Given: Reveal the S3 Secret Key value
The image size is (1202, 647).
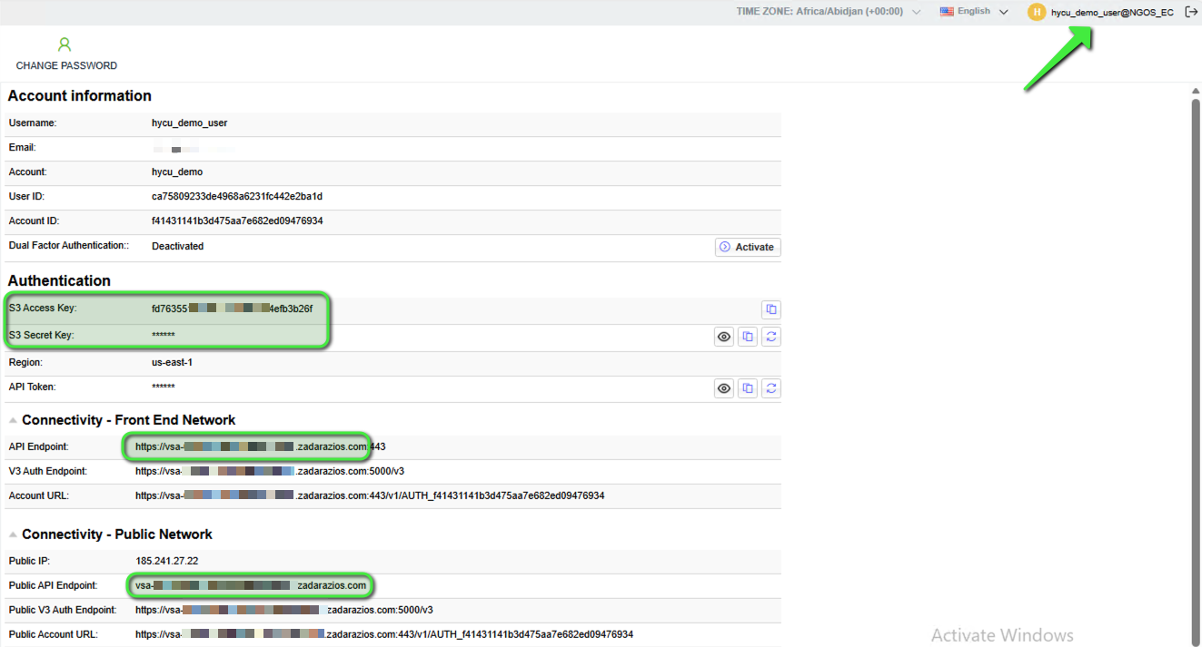Looking at the screenshot, I should pyautogui.click(x=723, y=337).
